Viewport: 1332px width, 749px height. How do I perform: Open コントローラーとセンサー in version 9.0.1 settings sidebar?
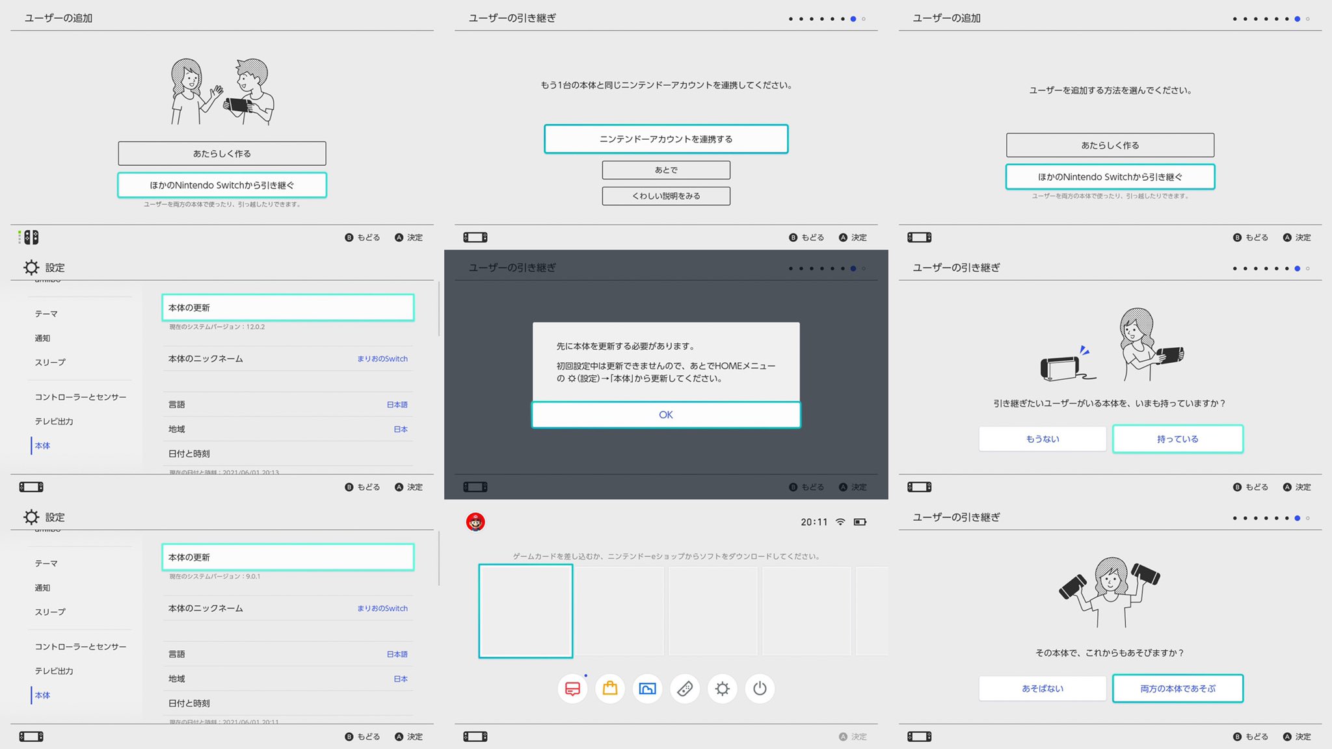click(x=81, y=646)
